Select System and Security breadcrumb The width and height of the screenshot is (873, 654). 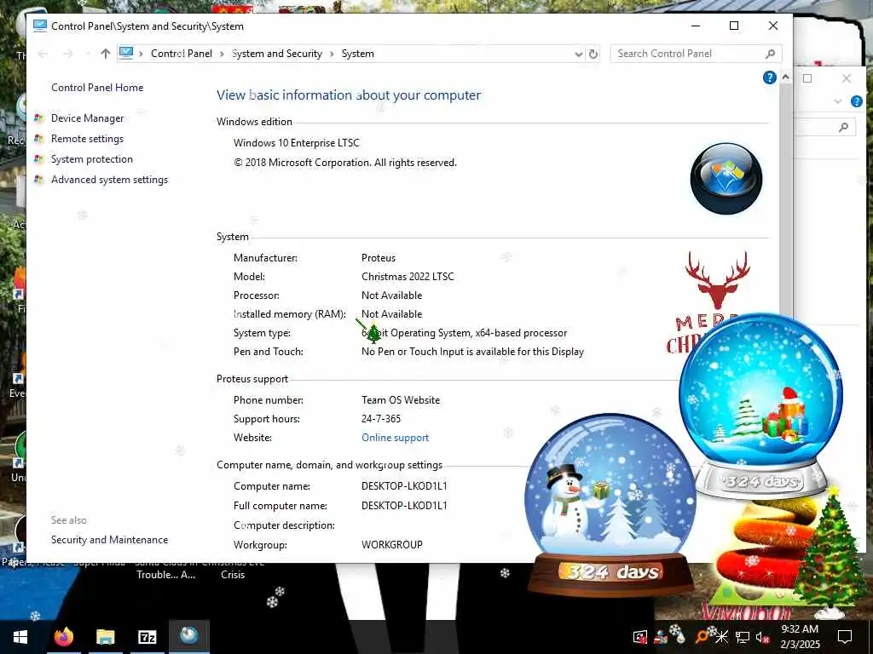click(x=277, y=54)
